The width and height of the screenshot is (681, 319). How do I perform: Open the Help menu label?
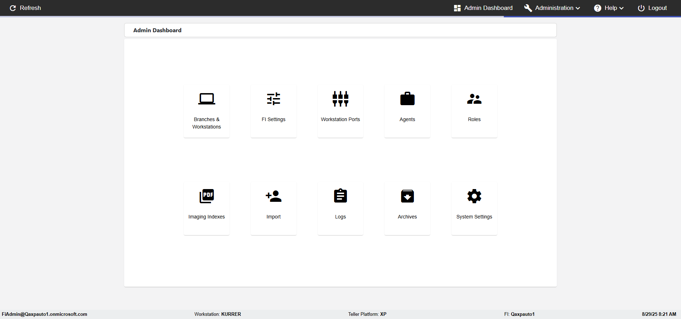(x=611, y=8)
